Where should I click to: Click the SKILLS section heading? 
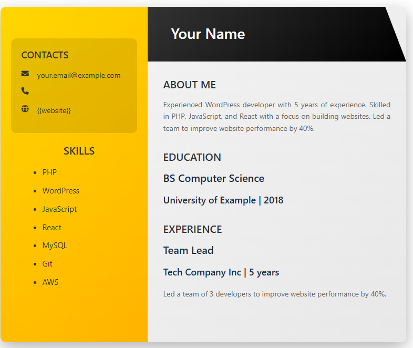point(79,151)
